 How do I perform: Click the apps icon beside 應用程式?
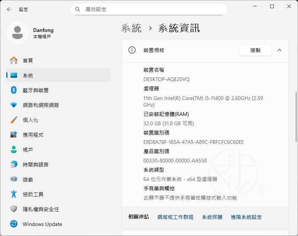pos(14,135)
